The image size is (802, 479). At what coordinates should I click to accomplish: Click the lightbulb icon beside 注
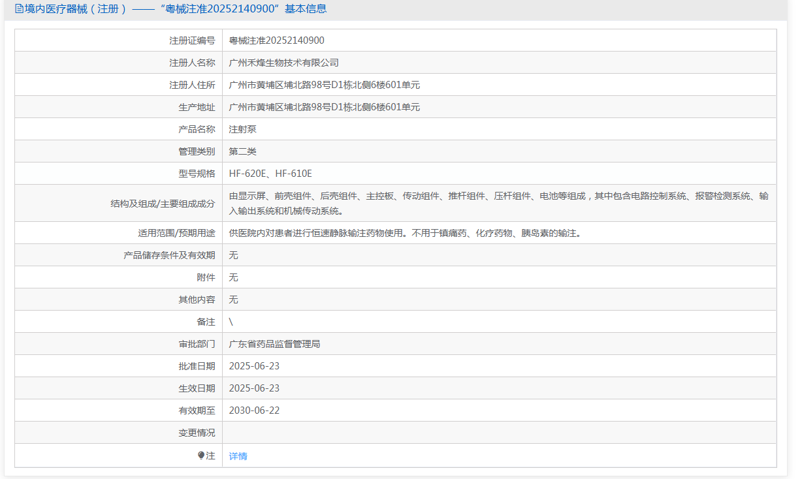[201, 456]
